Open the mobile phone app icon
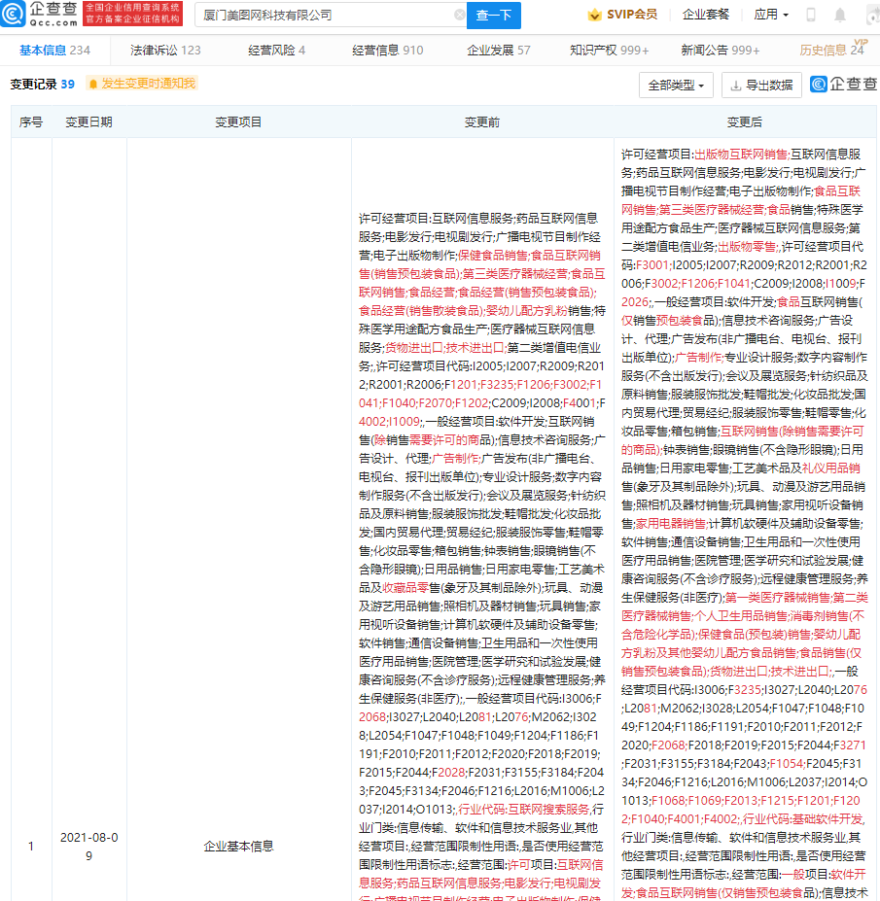The height and width of the screenshot is (901, 880). [x=810, y=15]
